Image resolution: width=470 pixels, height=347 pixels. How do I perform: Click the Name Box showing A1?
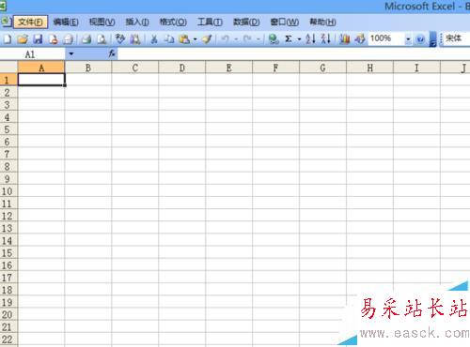pyautogui.click(x=33, y=54)
